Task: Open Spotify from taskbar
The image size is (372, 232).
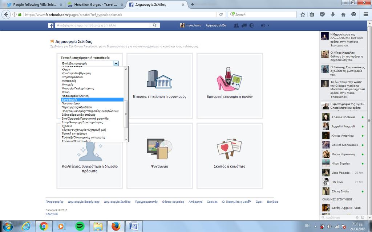Action: pos(80,226)
